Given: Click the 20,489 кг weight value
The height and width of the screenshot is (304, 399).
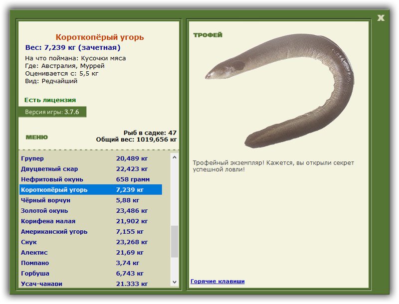Looking at the screenshot, I should click(x=132, y=158).
